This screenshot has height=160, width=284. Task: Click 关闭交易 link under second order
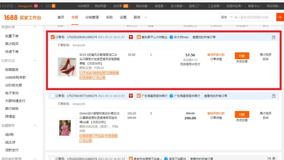click(x=242, y=121)
